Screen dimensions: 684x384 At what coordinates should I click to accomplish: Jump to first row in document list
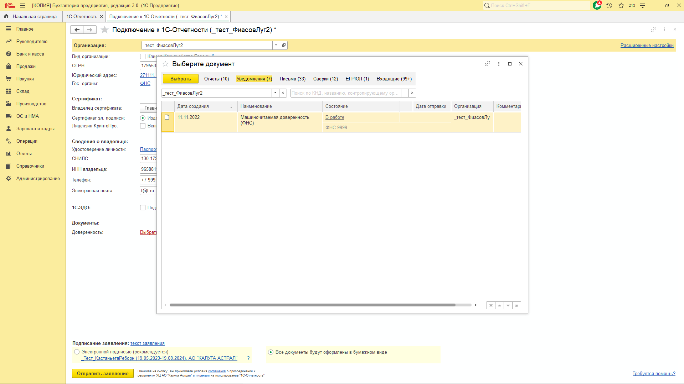(x=491, y=305)
